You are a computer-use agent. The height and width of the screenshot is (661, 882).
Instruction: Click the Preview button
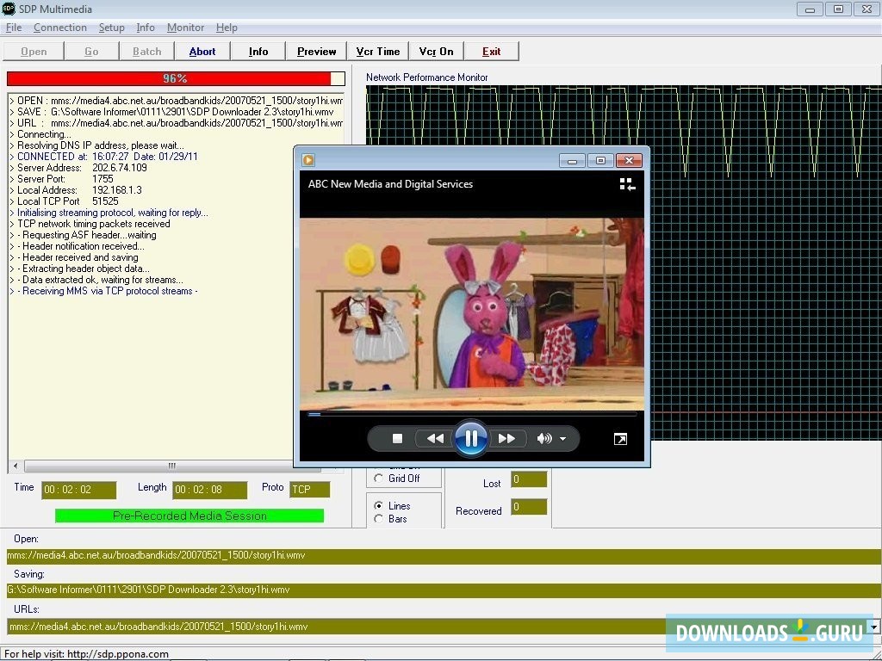(315, 51)
